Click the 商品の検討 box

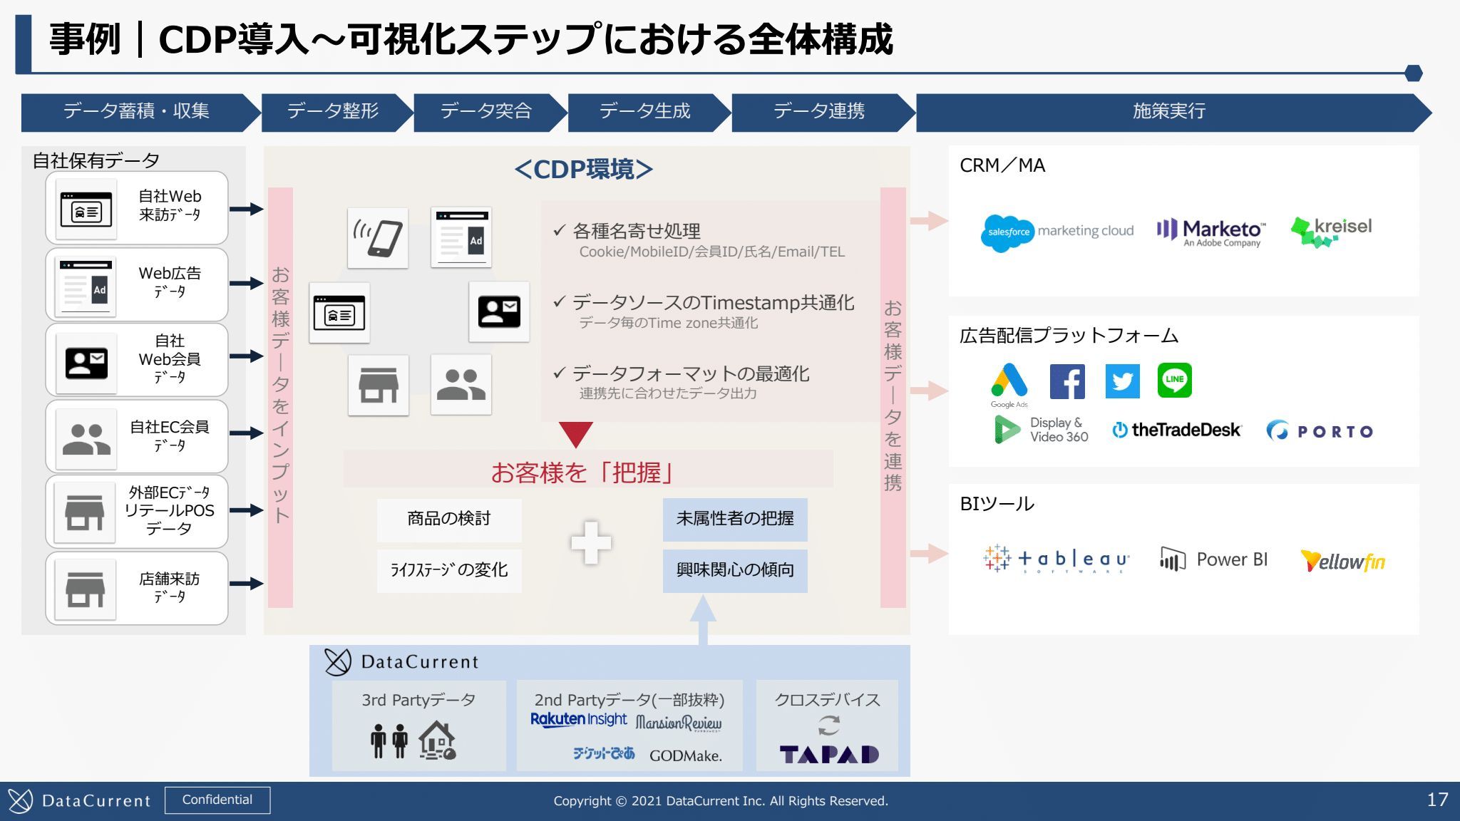(x=449, y=519)
